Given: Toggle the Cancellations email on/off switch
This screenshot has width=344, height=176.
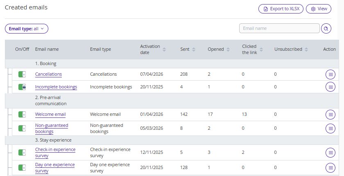Looking at the screenshot, I should (x=22, y=74).
